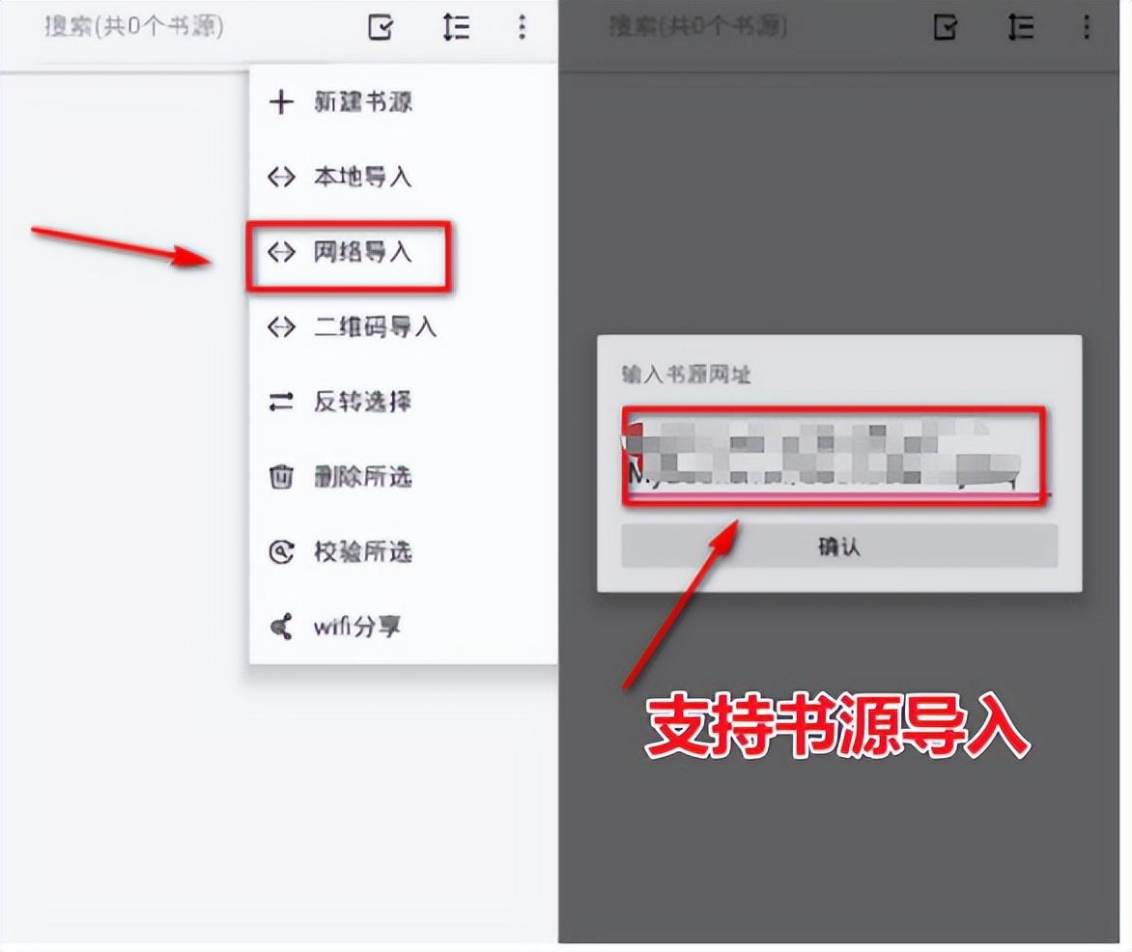Choose 反转选择 menu entry
Image resolution: width=1132 pixels, height=952 pixels.
(403, 402)
